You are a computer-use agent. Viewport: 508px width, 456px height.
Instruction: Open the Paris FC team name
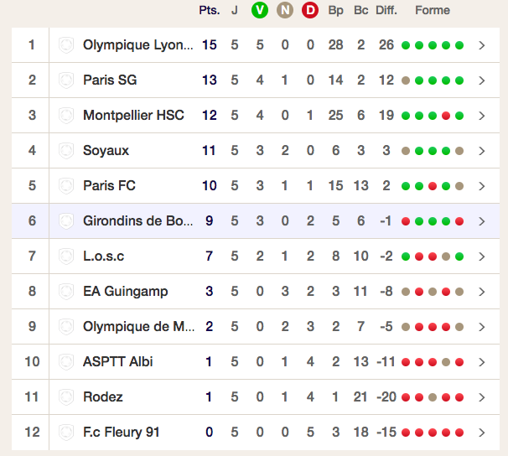click(109, 185)
